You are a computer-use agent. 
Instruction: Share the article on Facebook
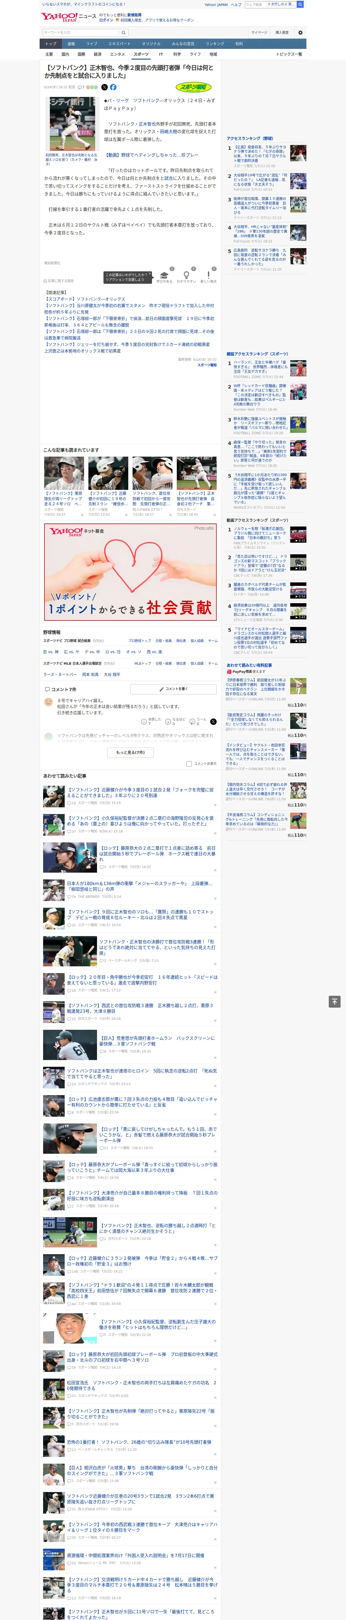click(113, 87)
